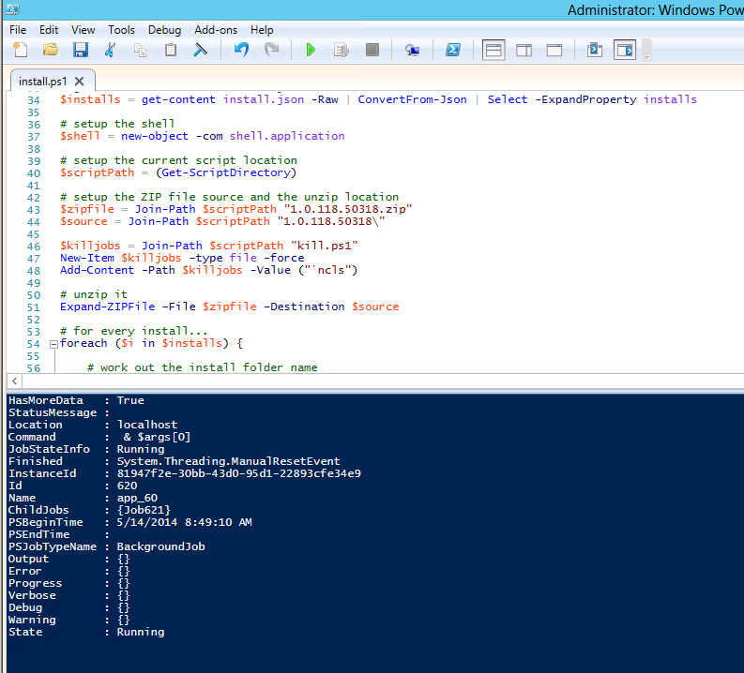744x673 pixels.
Task: Click HasMoreData True value
Action: (x=130, y=400)
